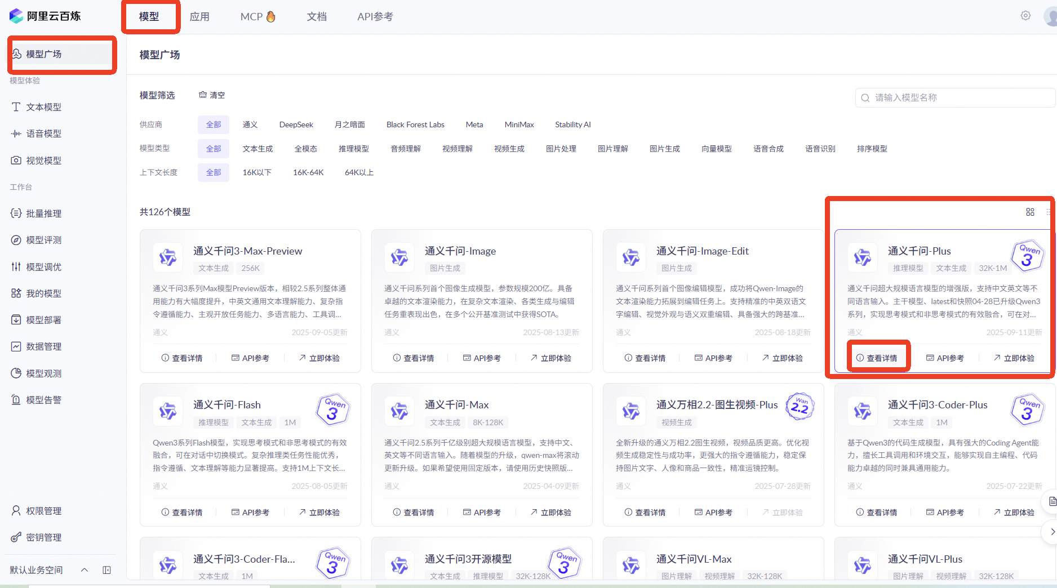Open 密钥管理 in the sidebar
The width and height of the screenshot is (1057, 588).
coord(43,537)
